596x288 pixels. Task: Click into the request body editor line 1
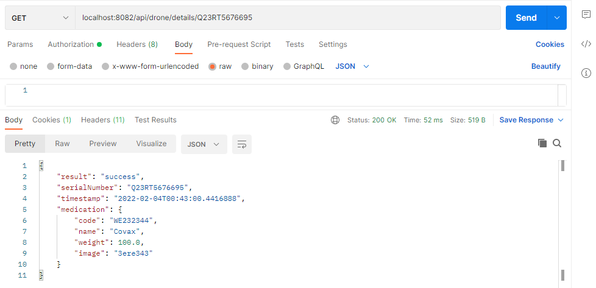coord(293,91)
